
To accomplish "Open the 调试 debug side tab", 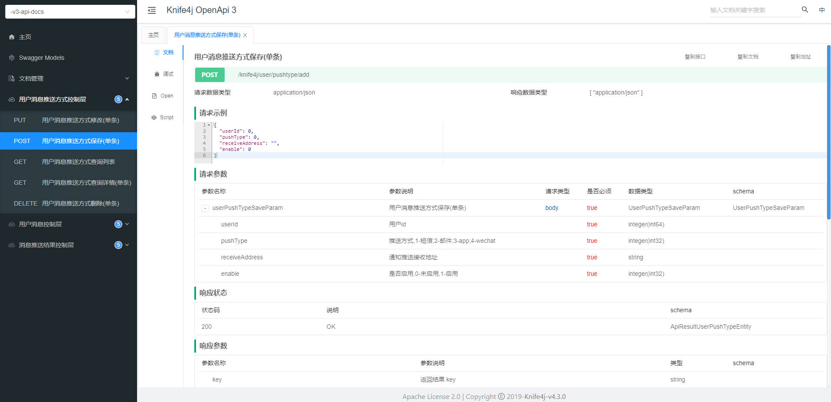I will (x=164, y=74).
